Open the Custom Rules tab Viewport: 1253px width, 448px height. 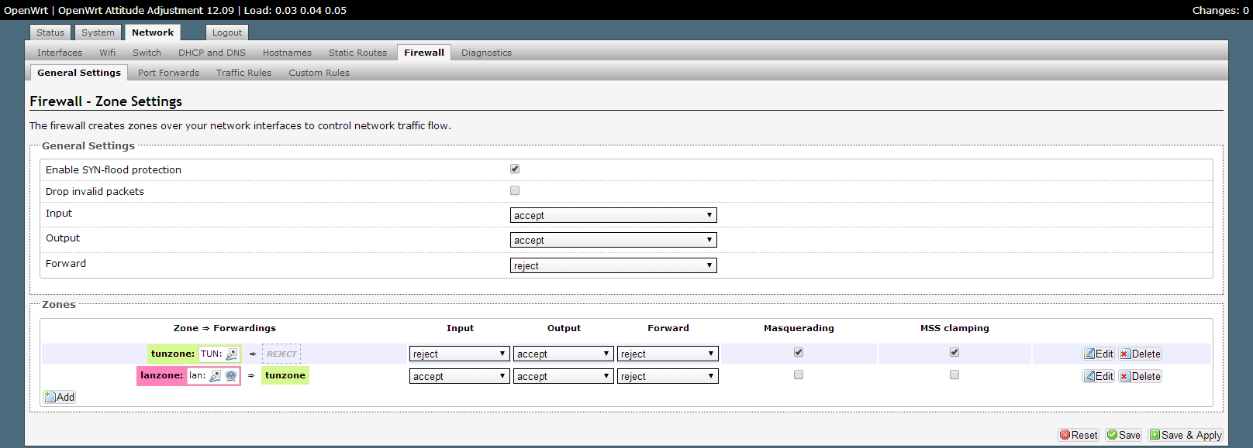tap(319, 73)
